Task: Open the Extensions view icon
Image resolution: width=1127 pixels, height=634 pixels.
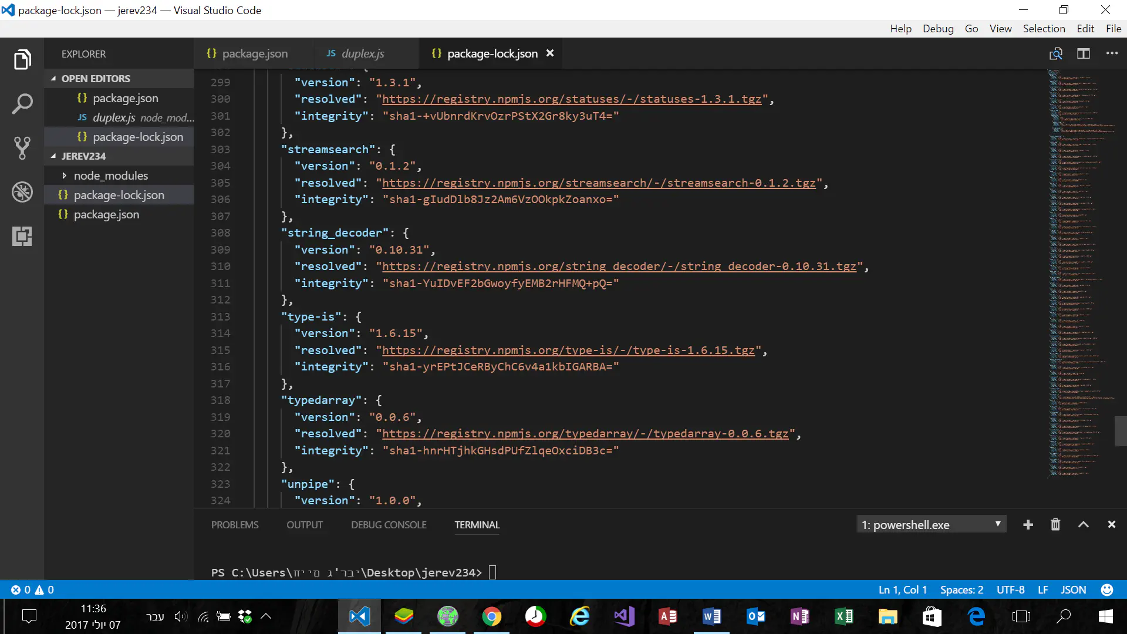Action: [x=22, y=236]
